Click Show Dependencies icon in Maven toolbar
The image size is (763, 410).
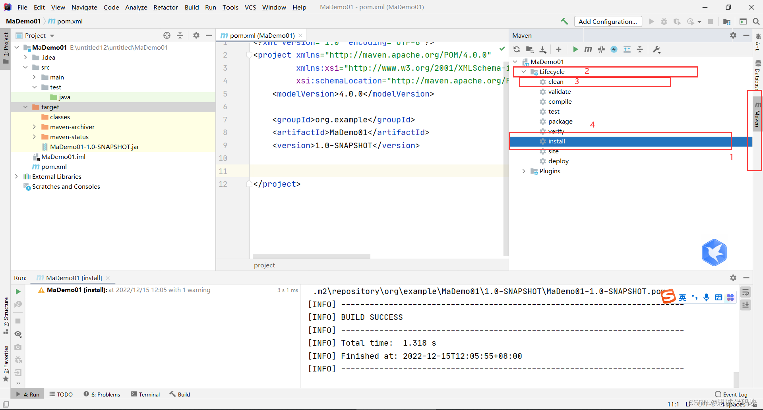pos(627,49)
